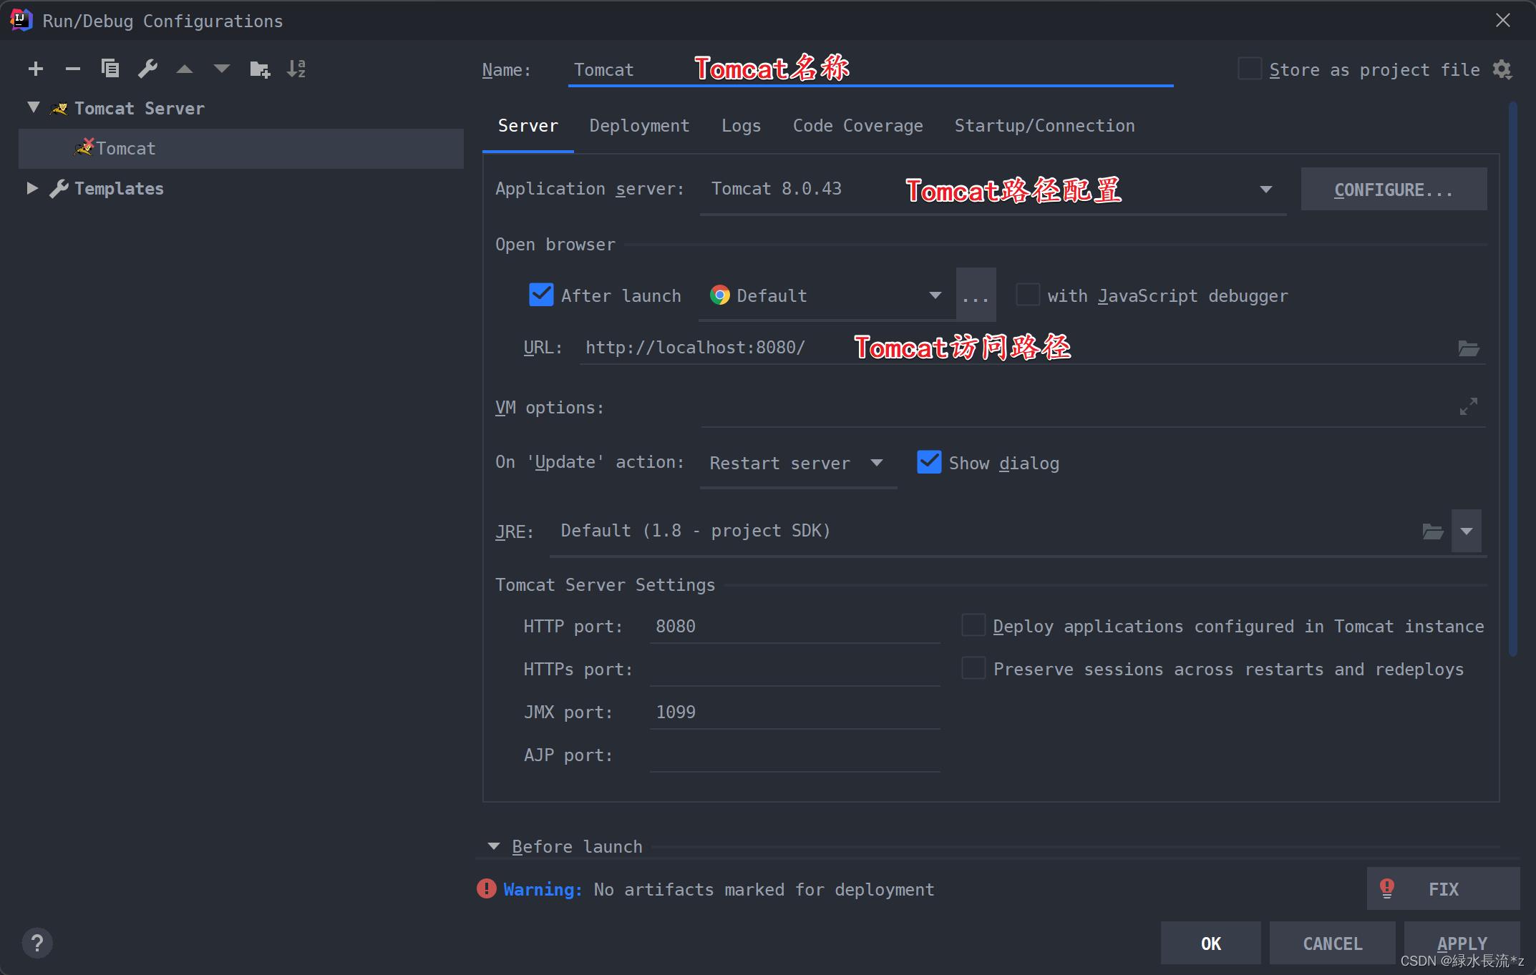Switch to the Startup/Connection tab
Viewport: 1536px width, 975px height.
tap(1044, 126)
